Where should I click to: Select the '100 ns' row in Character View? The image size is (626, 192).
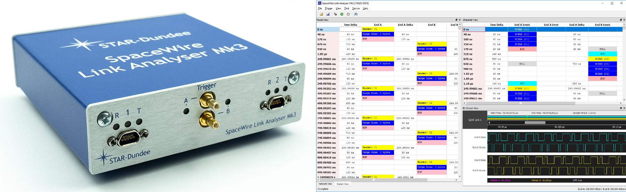click(543, 39)
